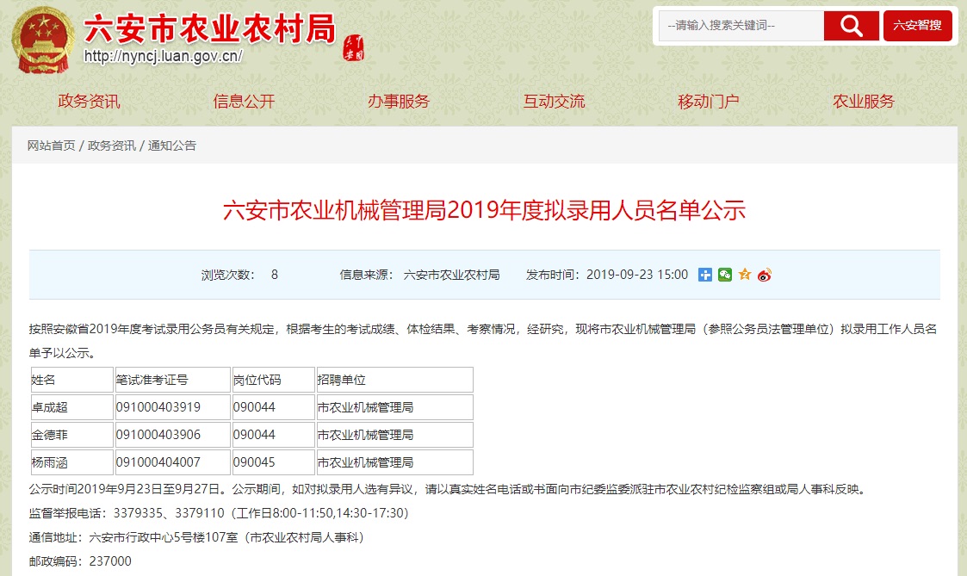Viewport: 967px width, 576px height.
Task: Focus the search keyword input field
Action: tap(741, 26)
